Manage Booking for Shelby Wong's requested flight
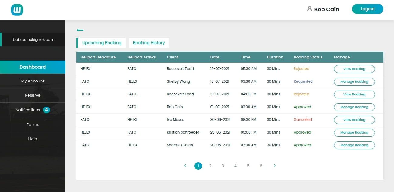The height and width of the screenshot is (192, 394). 354,81
